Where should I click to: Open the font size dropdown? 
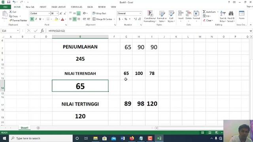(x=57, y=13)
